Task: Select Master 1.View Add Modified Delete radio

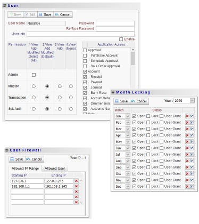Action: [x=34, y=86]
